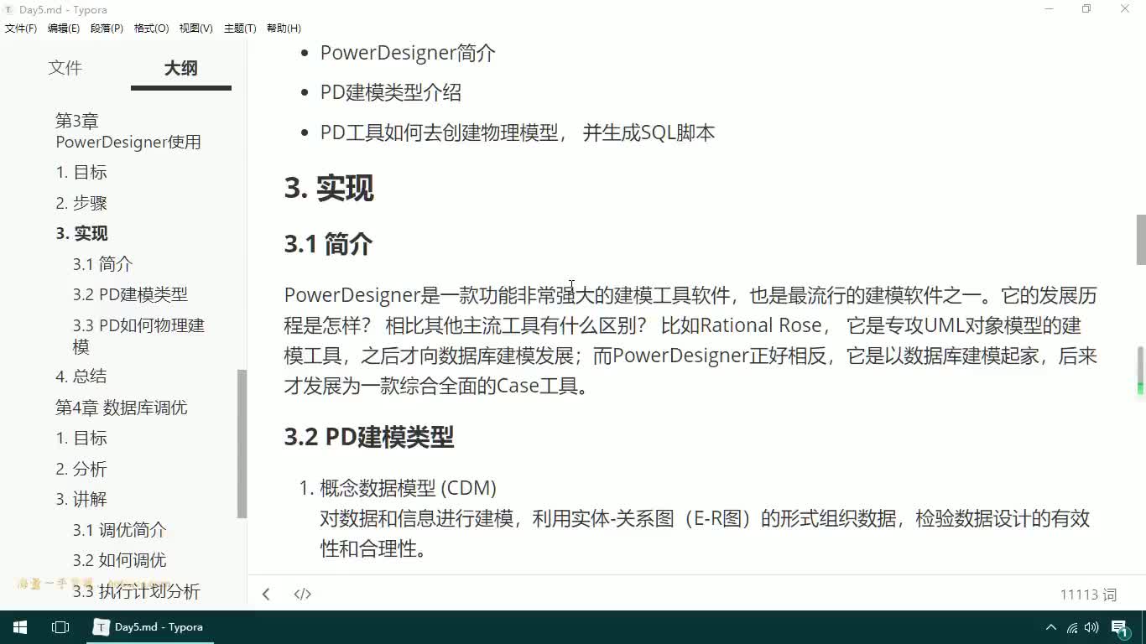Open the 主题(T) menu

tap(240, 29)
